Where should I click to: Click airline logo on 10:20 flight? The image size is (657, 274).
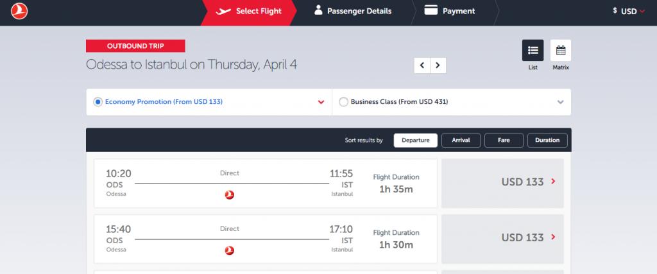(230, 194)
